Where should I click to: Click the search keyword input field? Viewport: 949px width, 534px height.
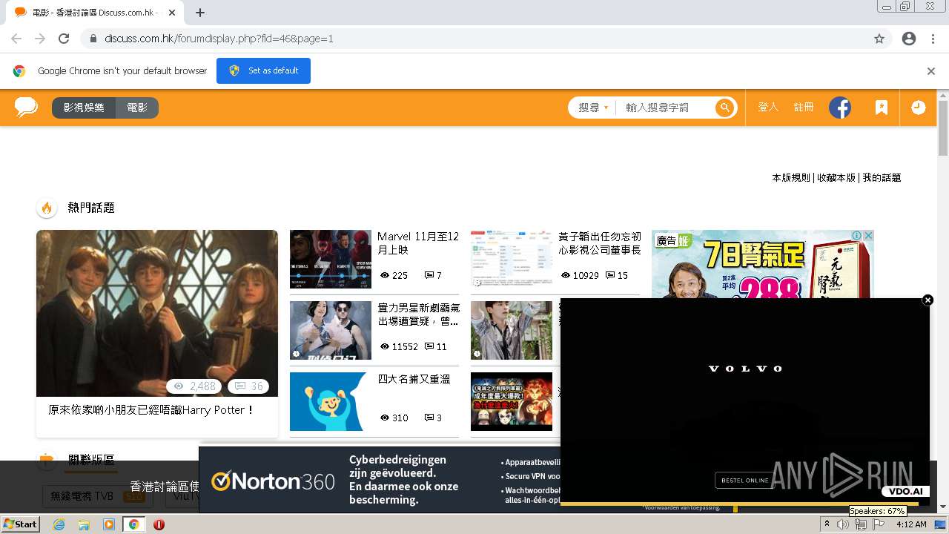click(664, 108)
